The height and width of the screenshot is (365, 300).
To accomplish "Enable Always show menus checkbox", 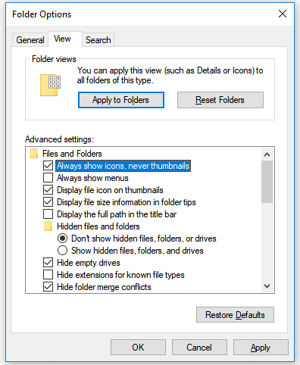I will 48,178.
